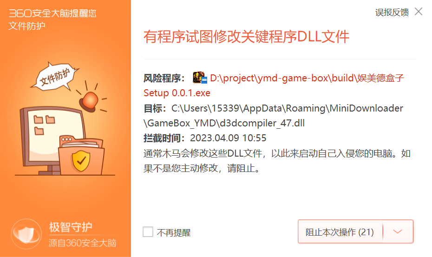Screen dimensions: 432x257
Task: Click the 不再提醒 label text
Action: point(174,232)
